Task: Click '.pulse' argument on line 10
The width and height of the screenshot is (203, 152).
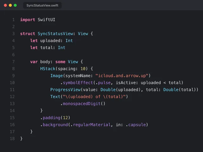Action: tap(103, 83)
